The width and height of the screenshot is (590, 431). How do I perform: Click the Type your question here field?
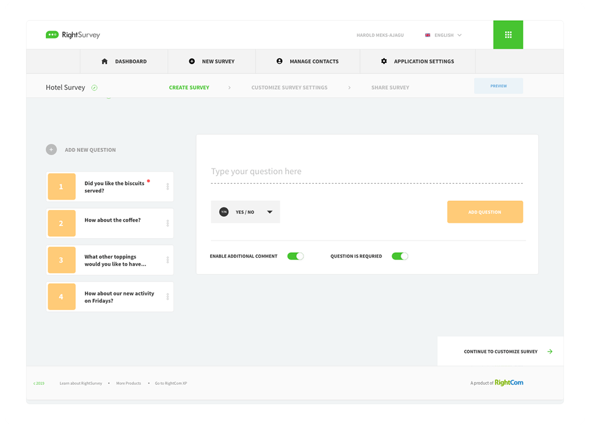tap(366, 172)
